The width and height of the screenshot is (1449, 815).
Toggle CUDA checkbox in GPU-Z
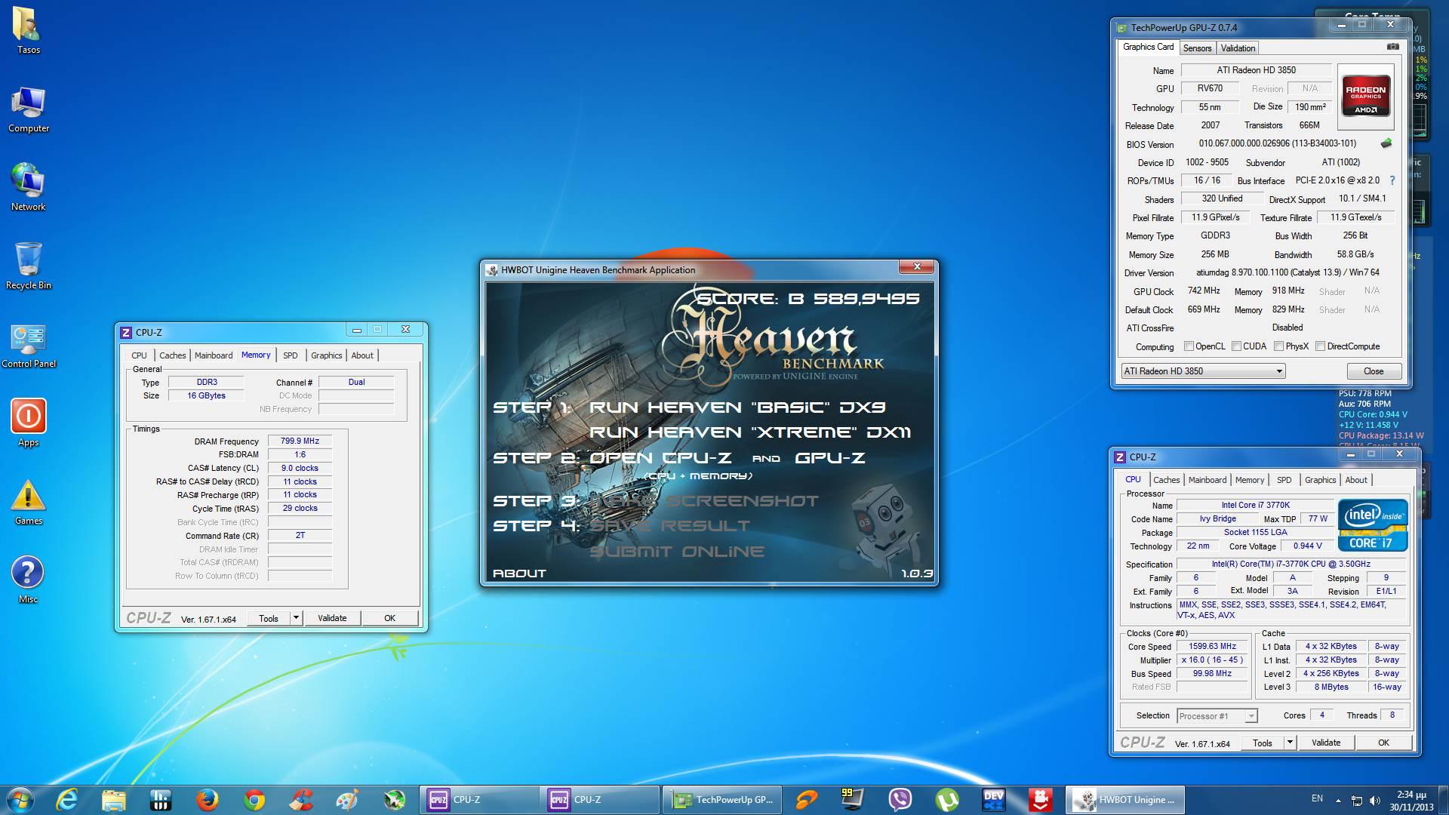point(1236,346)
